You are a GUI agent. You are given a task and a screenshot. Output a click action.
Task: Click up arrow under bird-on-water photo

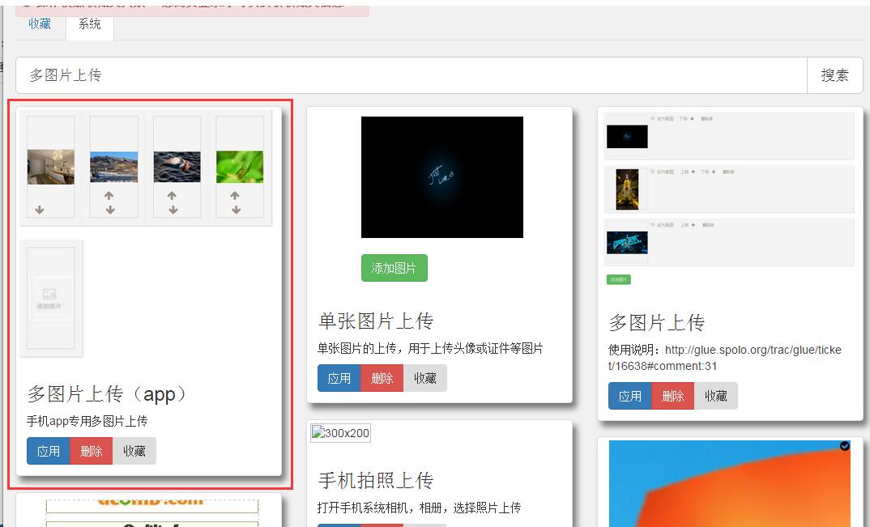172,195
